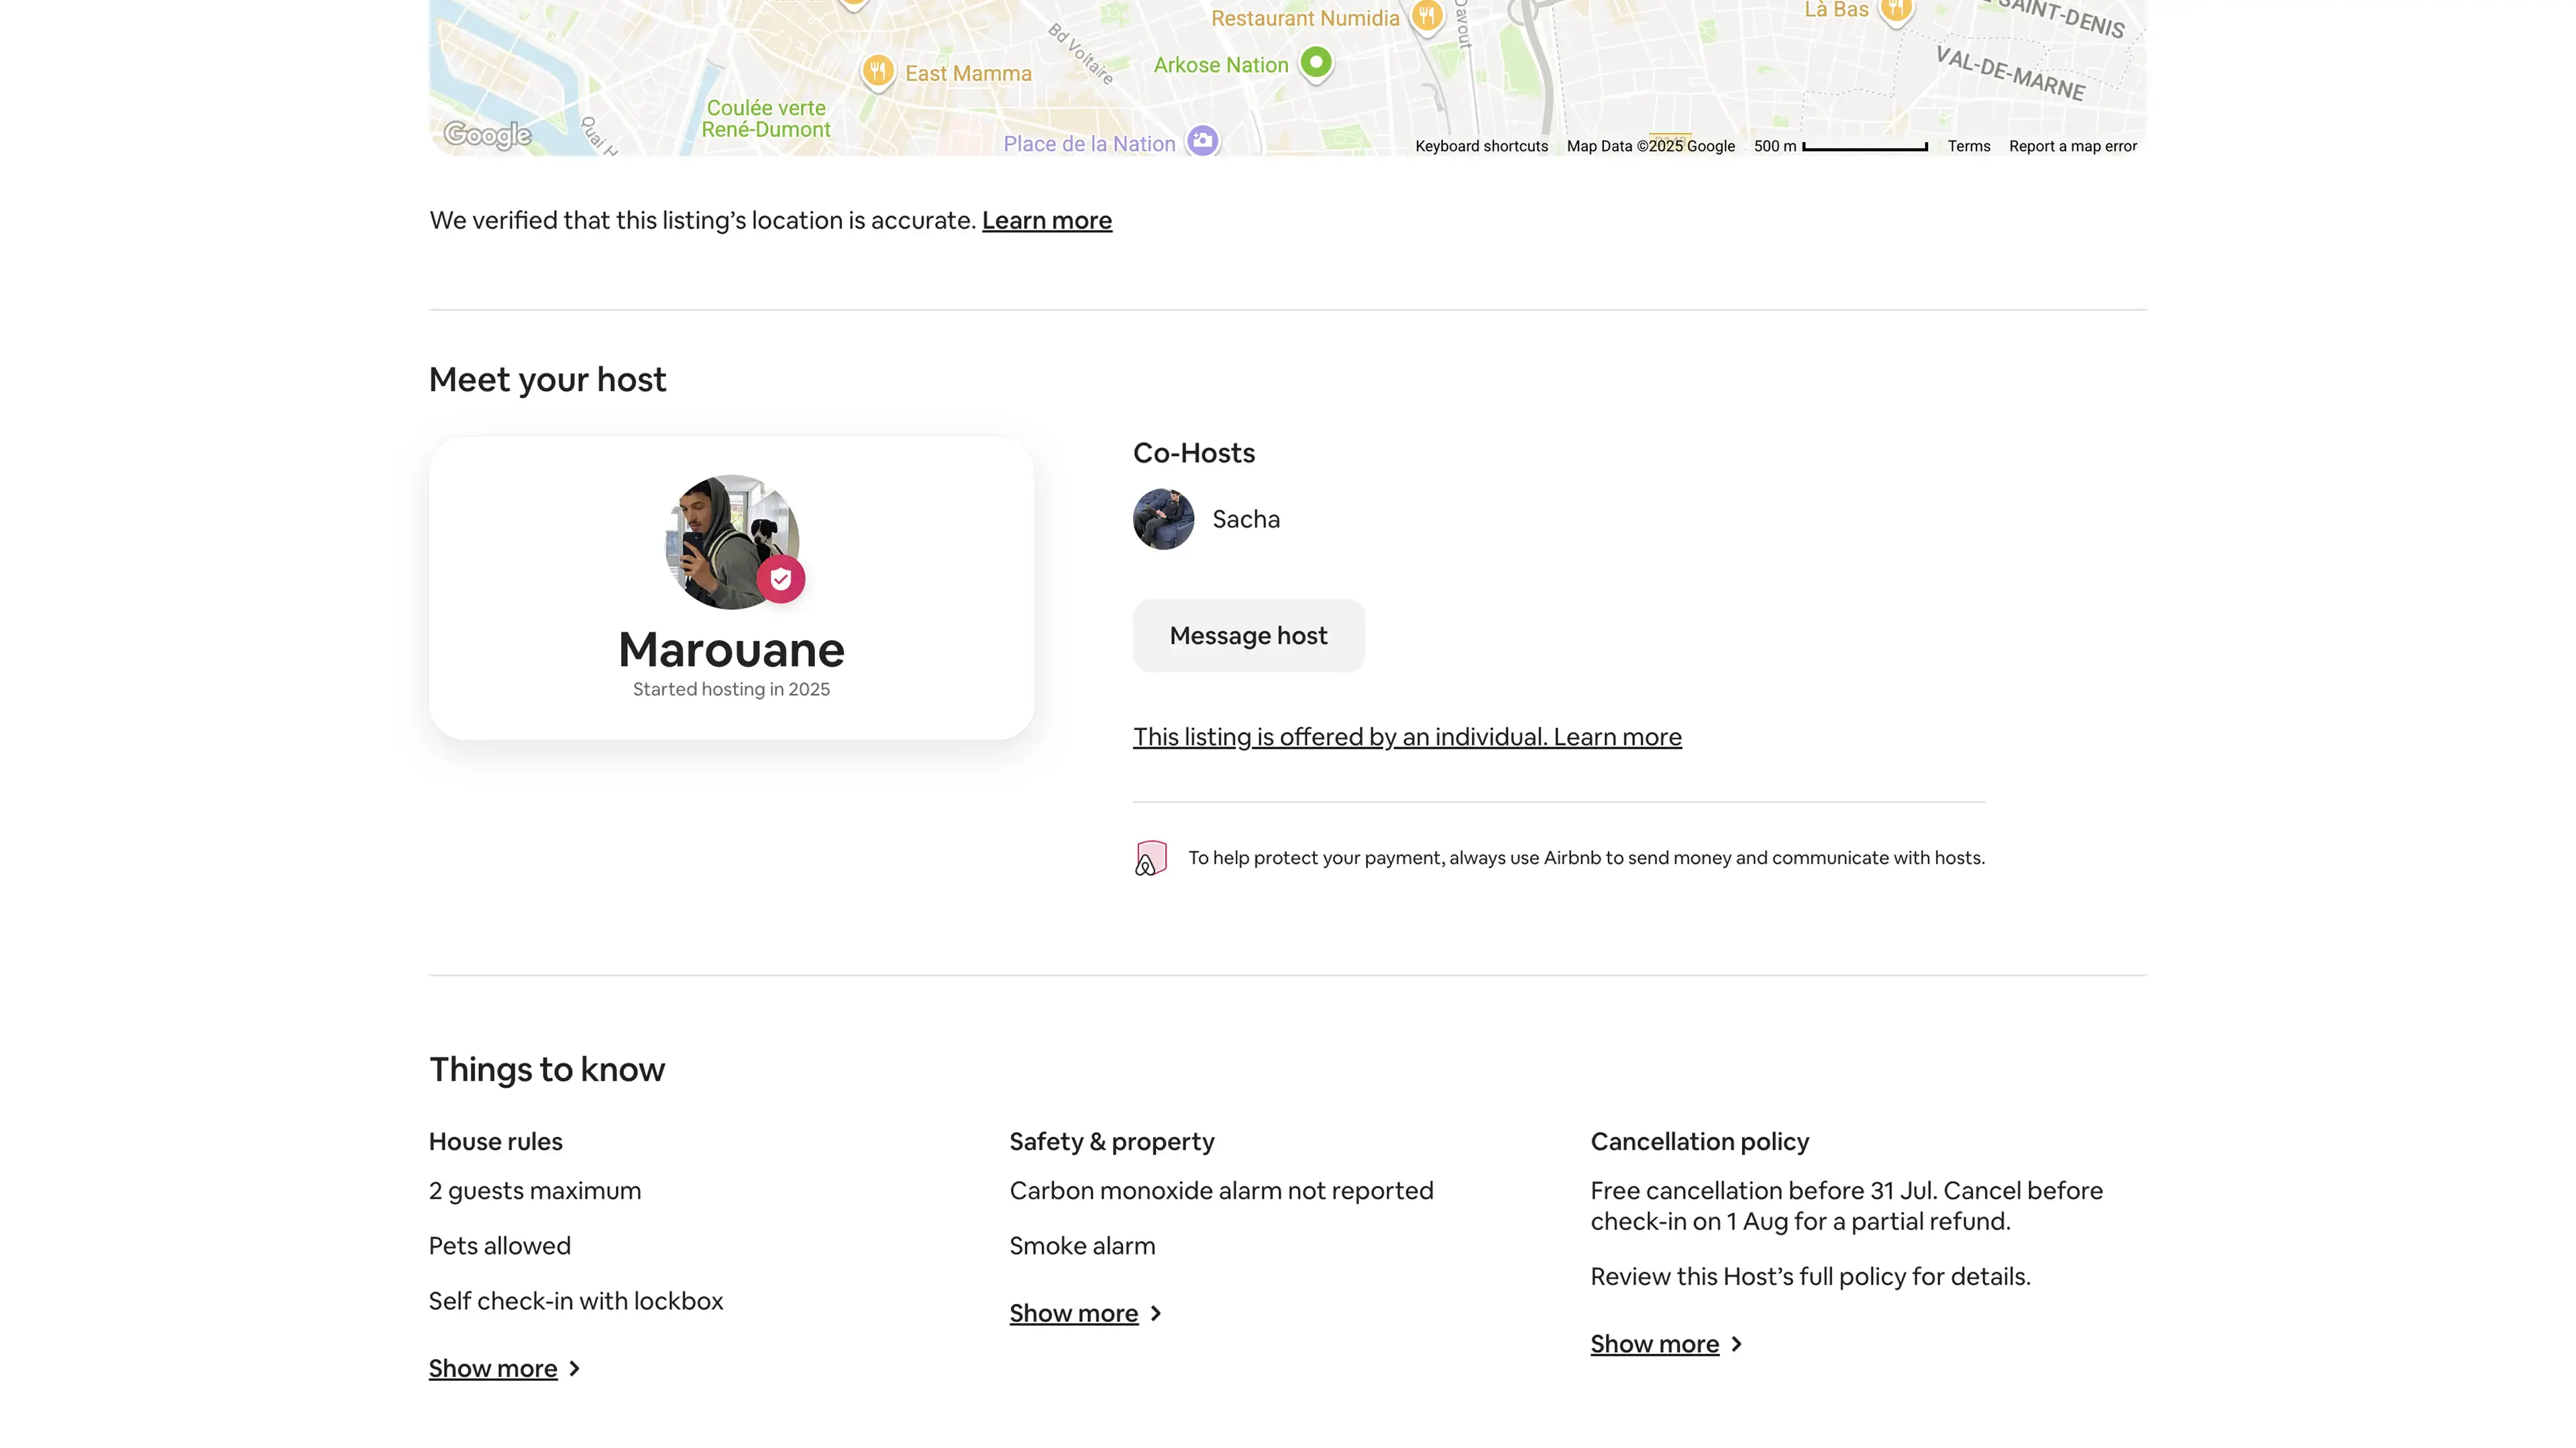2576x1448 pixels.
Task: Click the verified shield badge on host photo
Action: coord(781,580)
